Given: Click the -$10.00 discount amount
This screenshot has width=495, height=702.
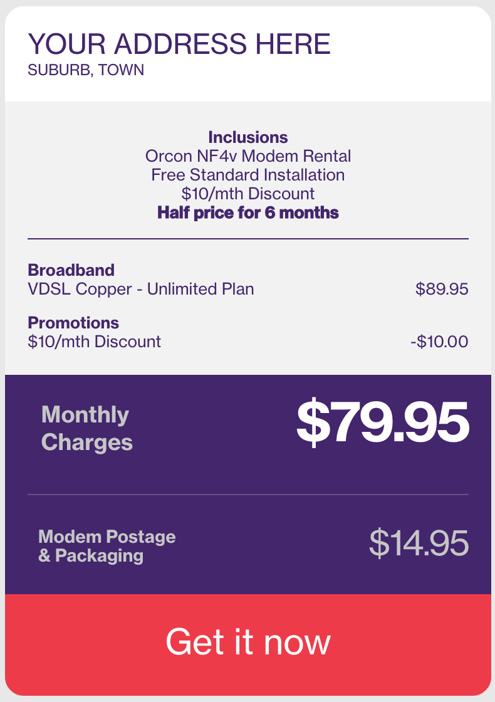Looking at the screenshot, I should [x=439, y=342].
